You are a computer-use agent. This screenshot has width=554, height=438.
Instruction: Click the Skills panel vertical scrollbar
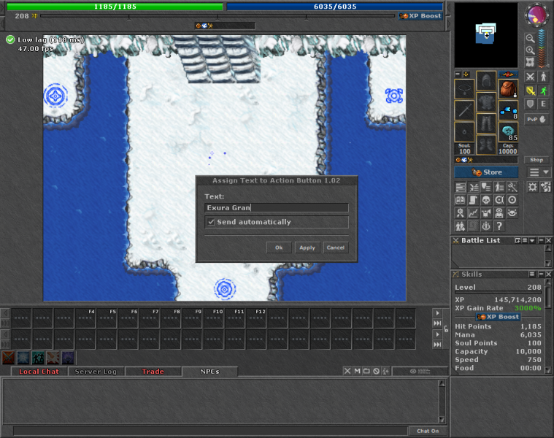(549, 328)
